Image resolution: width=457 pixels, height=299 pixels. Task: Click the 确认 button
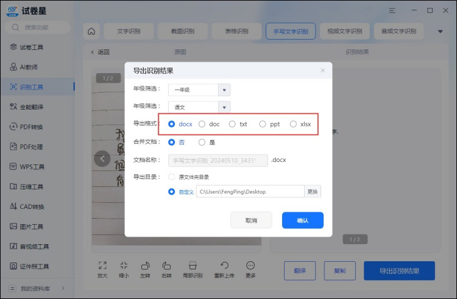302,220
